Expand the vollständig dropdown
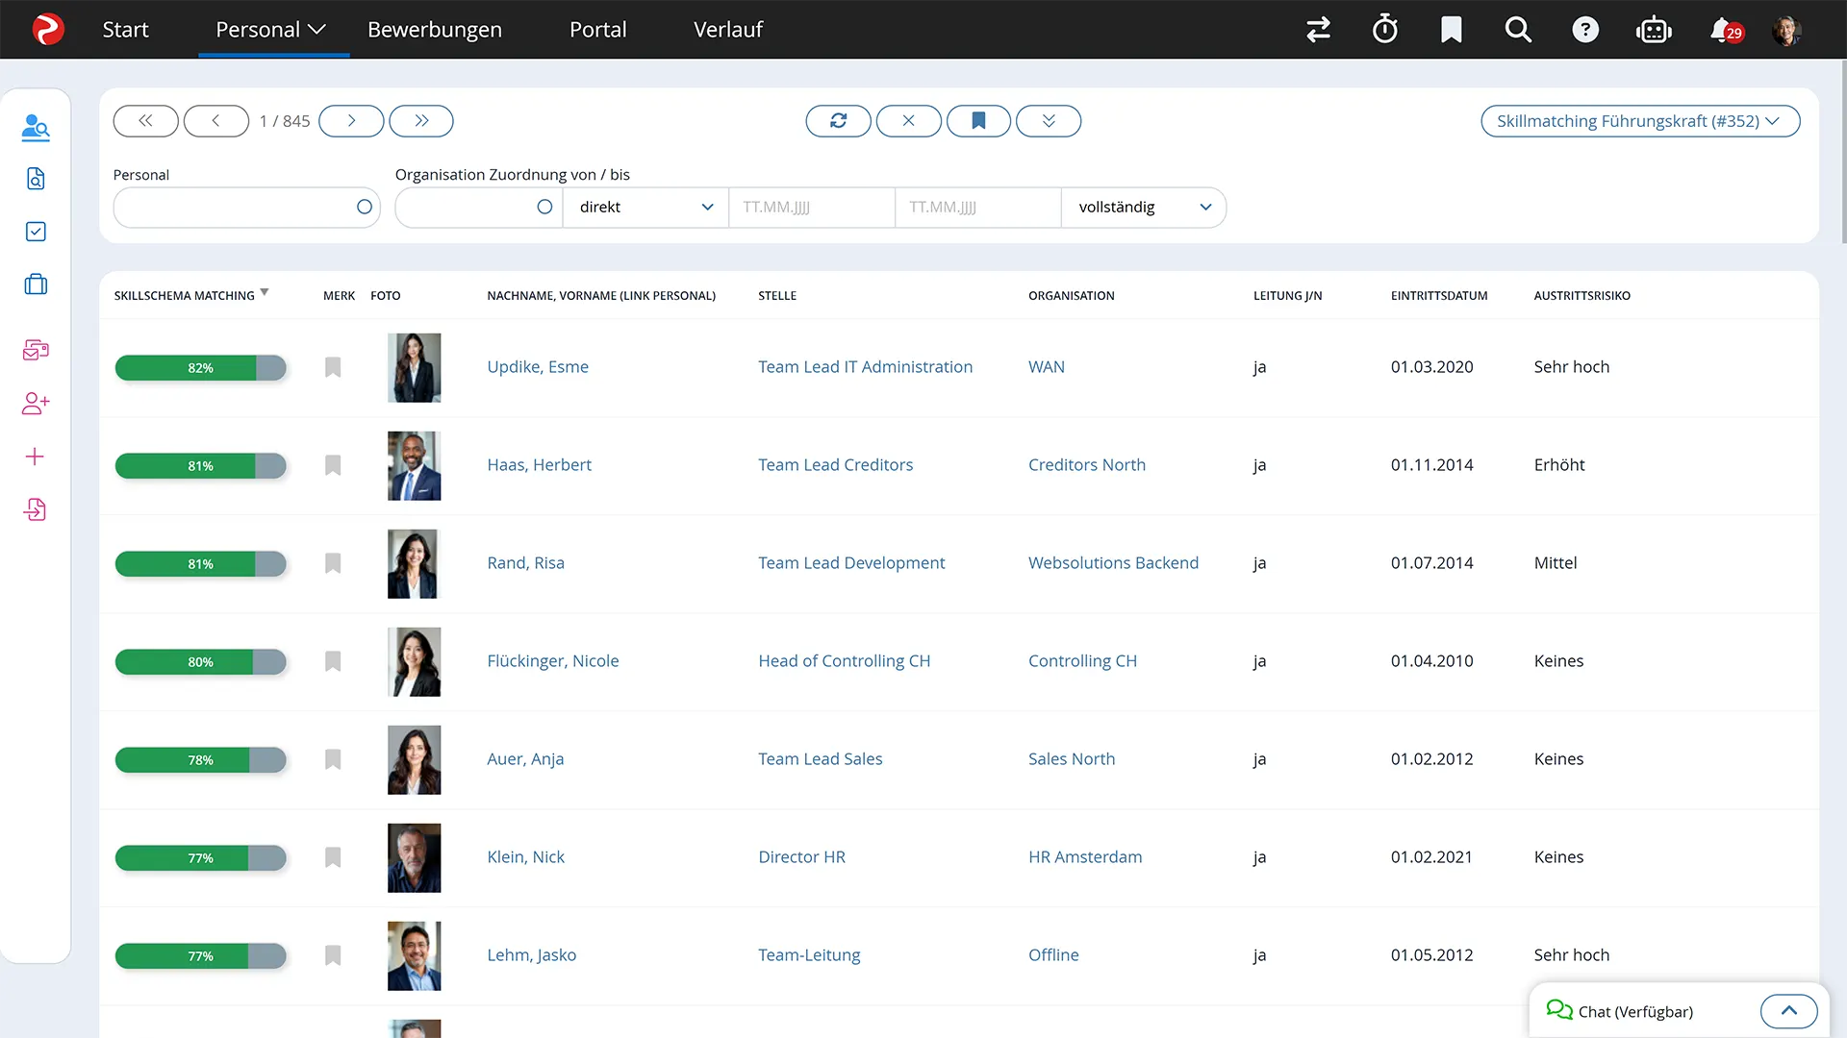 (1143, 207)
